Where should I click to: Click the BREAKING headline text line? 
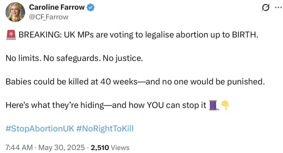click(x=131, y=35)
